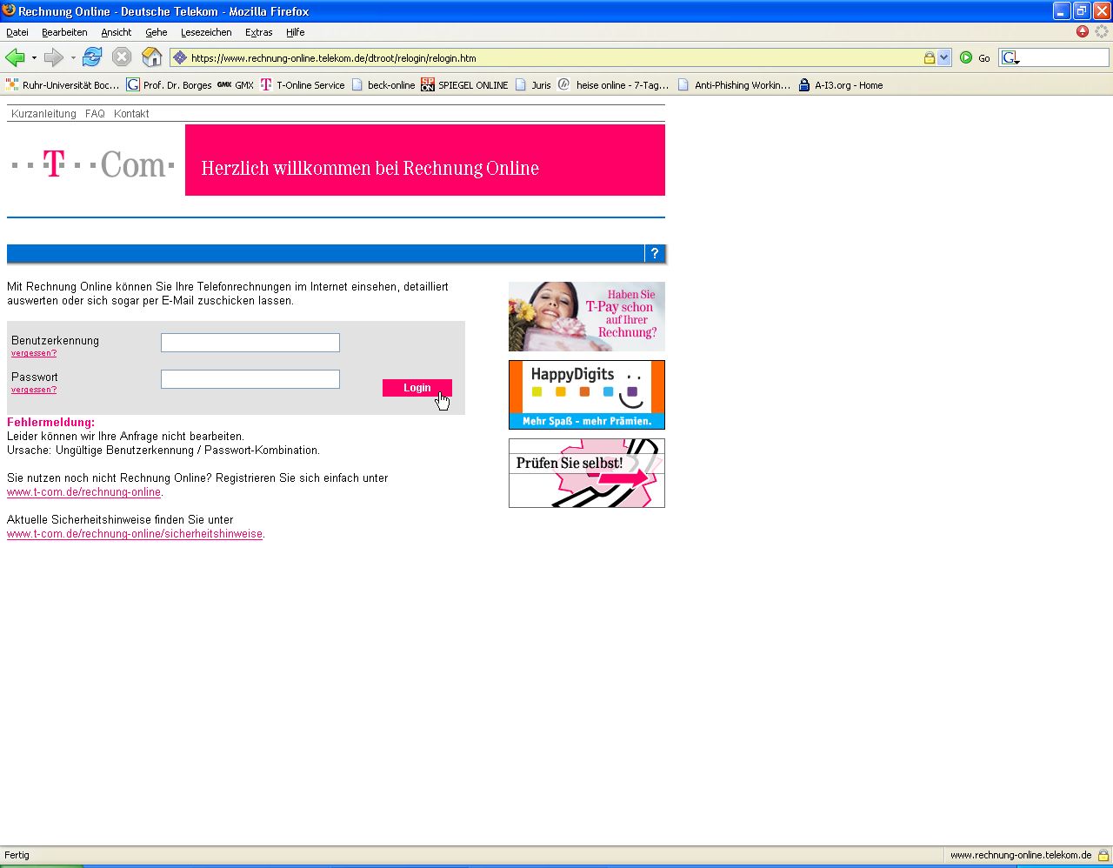Open the beck-online bookmark

(x=383, y=85)
